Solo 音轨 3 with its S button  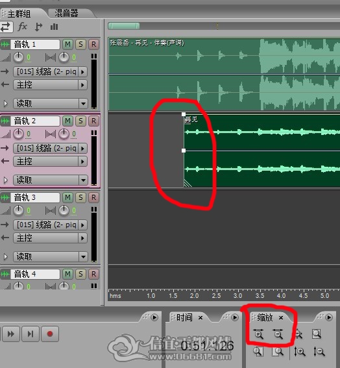point(80,197)
